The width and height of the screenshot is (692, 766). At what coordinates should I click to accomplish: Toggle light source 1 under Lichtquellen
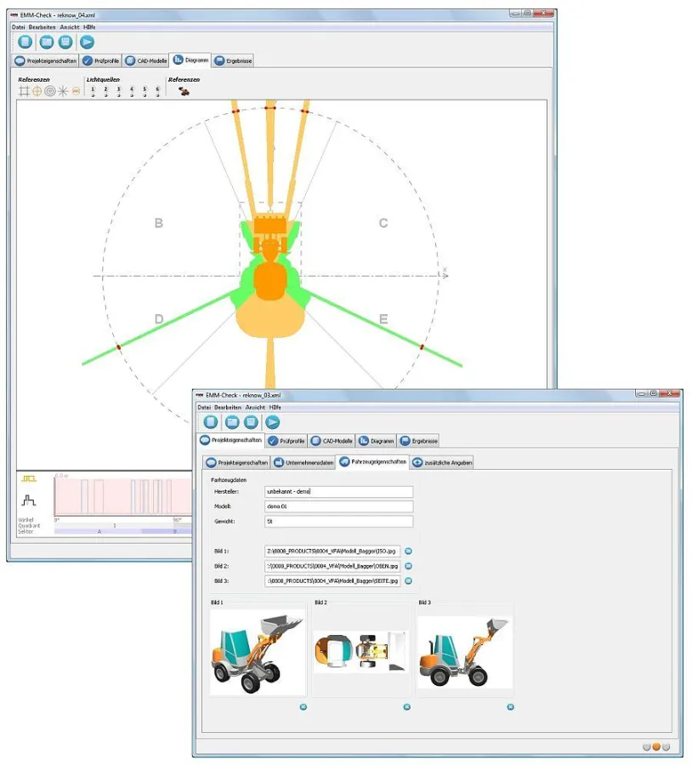(92, 91)
